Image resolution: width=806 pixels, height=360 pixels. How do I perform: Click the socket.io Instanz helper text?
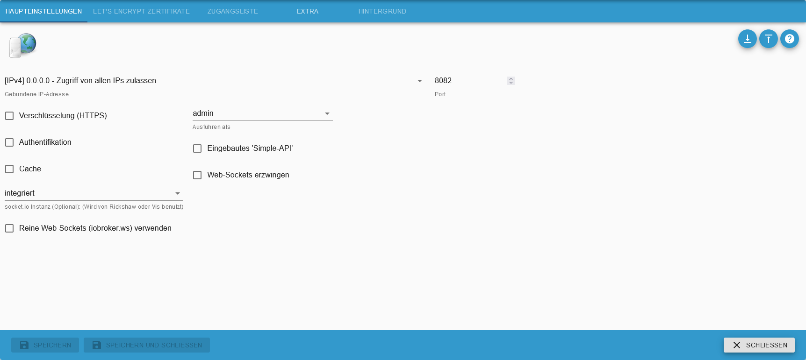[x=94, y=207]
